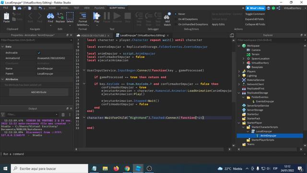307x173 pixels.
Task: Select the EventoEmpujar item in Explorer
Action: (265, 101)
